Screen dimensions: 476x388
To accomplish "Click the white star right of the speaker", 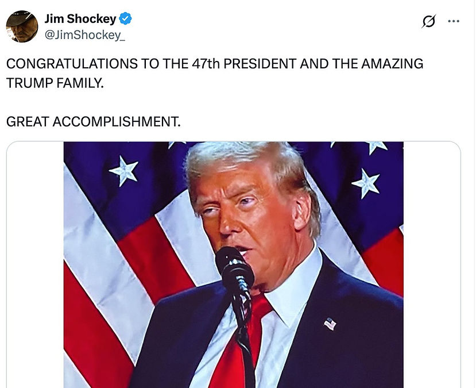I will point(366,183).
